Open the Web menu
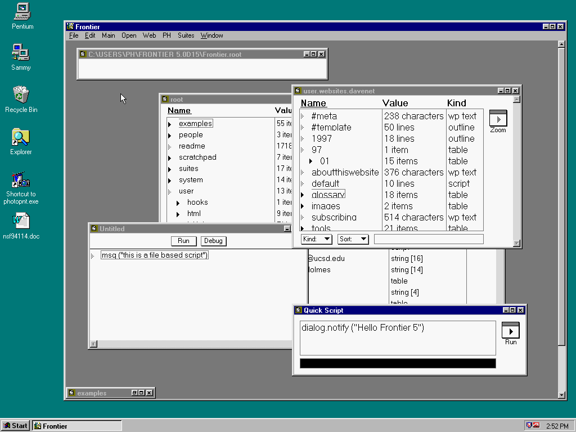 (x=149, y=35)
